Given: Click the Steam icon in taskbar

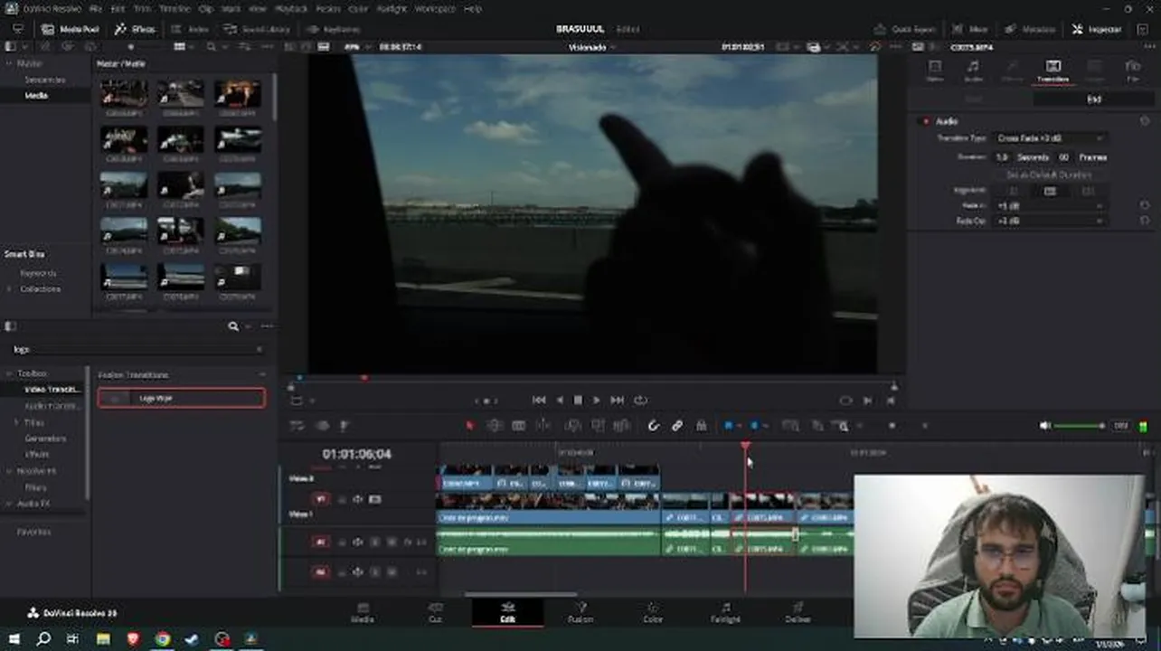Looking at the screenshot, I should click(192, 639).
